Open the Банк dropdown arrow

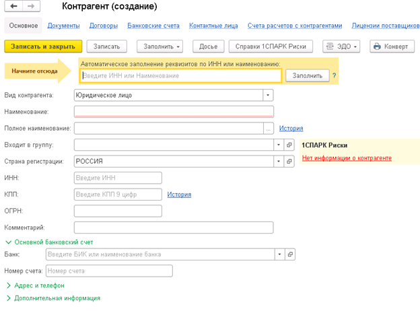(279, 254)
